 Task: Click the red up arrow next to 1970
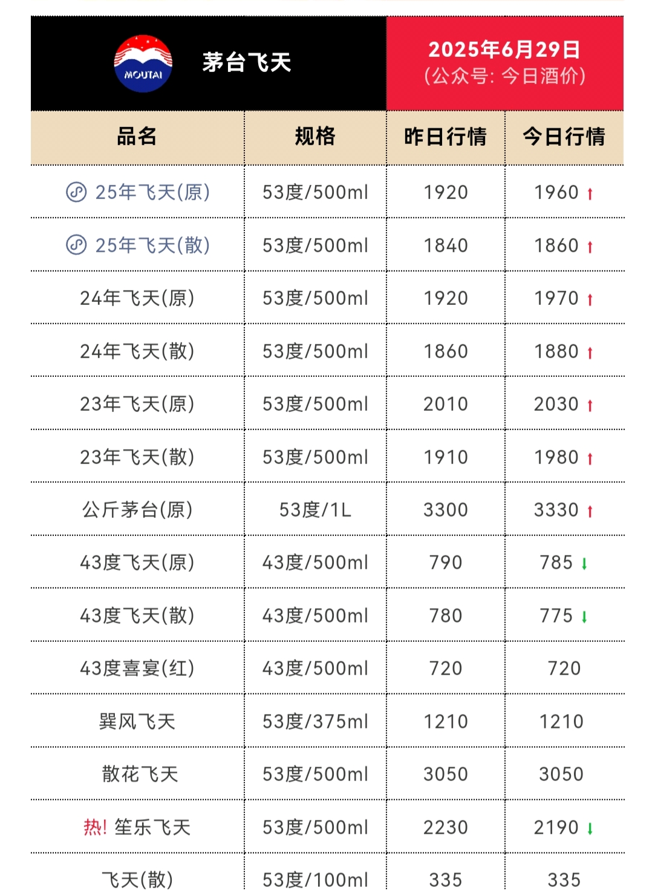590,299
